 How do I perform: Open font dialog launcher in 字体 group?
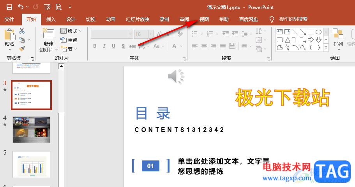pyautogui.click(x=184, y=59)
